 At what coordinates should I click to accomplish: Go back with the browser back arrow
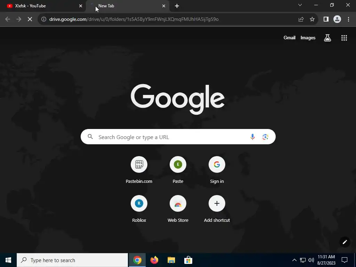click(8, 19)
